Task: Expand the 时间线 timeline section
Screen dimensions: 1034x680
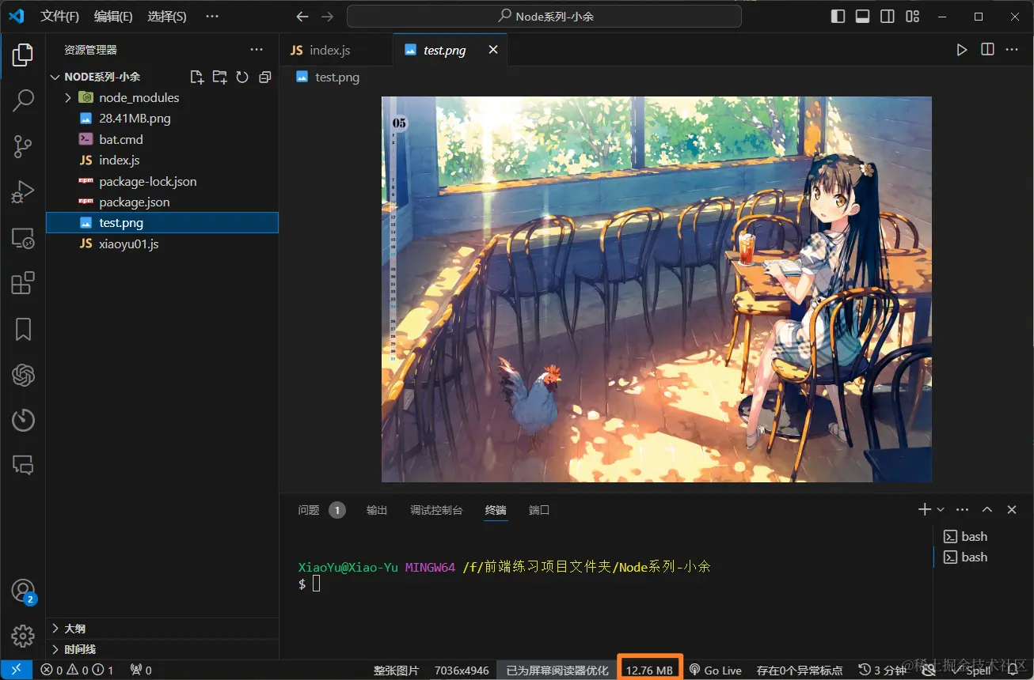Action: 162,649
